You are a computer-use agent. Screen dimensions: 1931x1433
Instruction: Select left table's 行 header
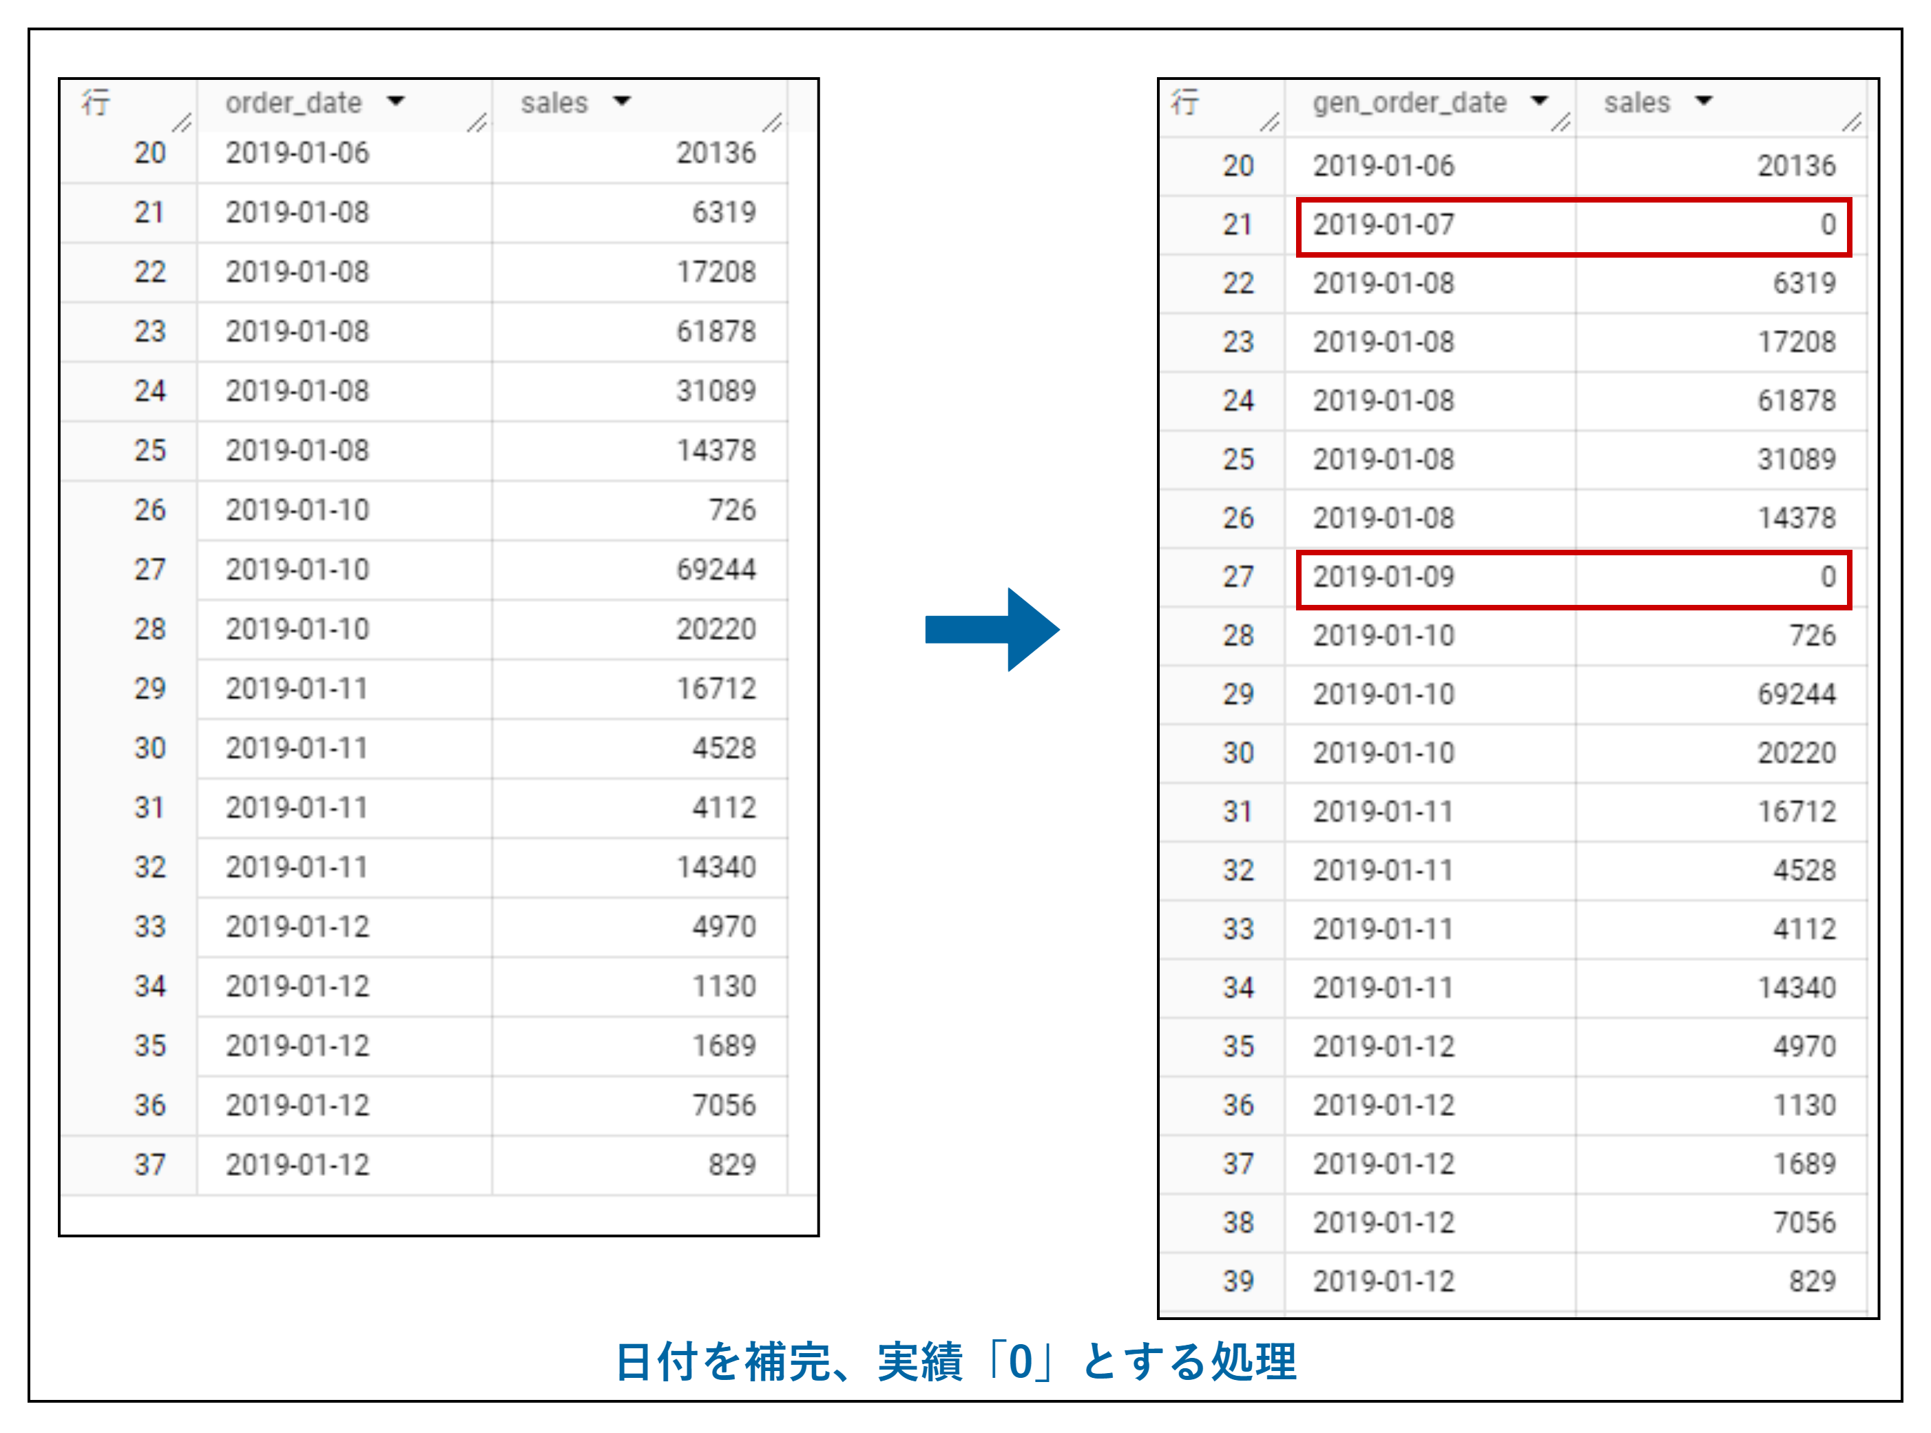[x=96, y=103]
